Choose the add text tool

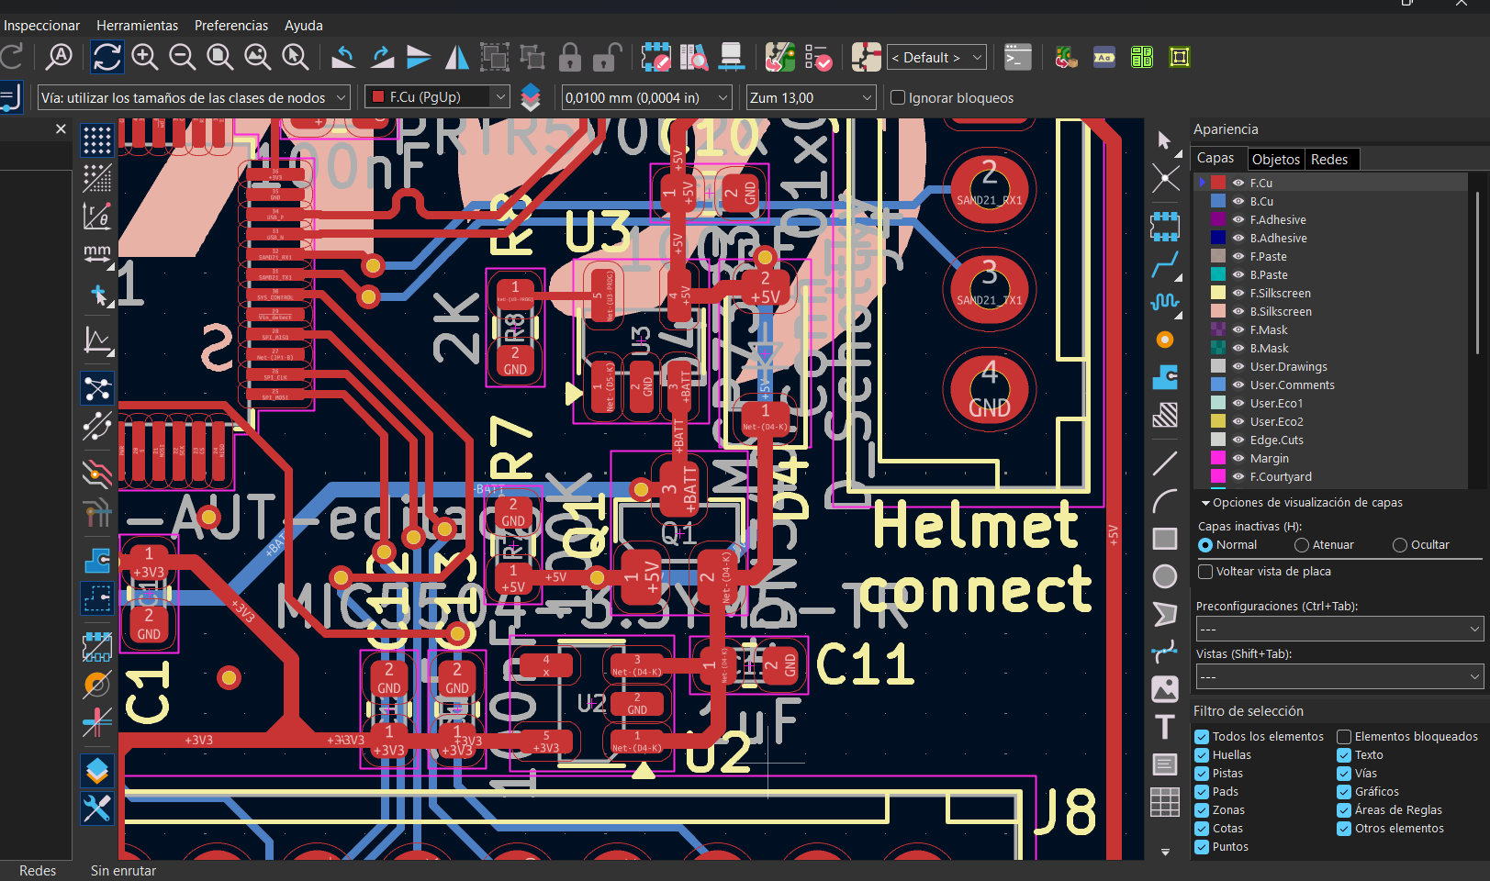coord(1165,727)
